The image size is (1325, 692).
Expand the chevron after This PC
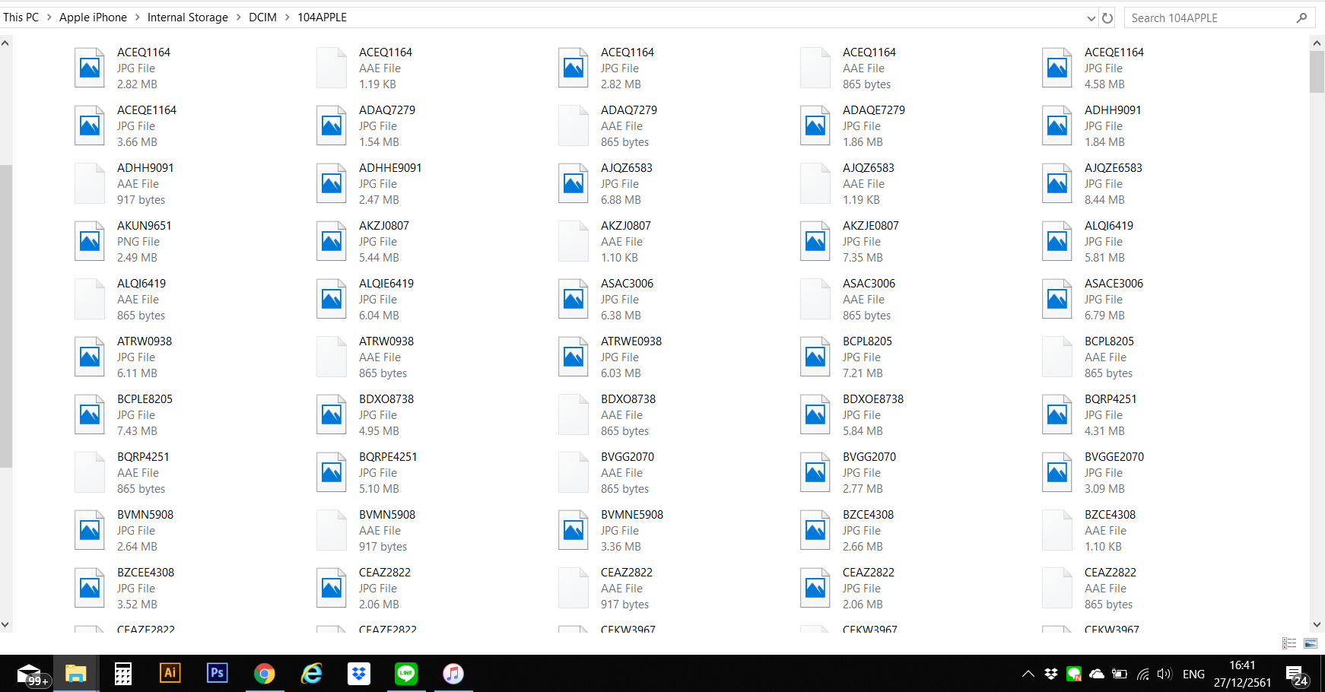[49, 17]
